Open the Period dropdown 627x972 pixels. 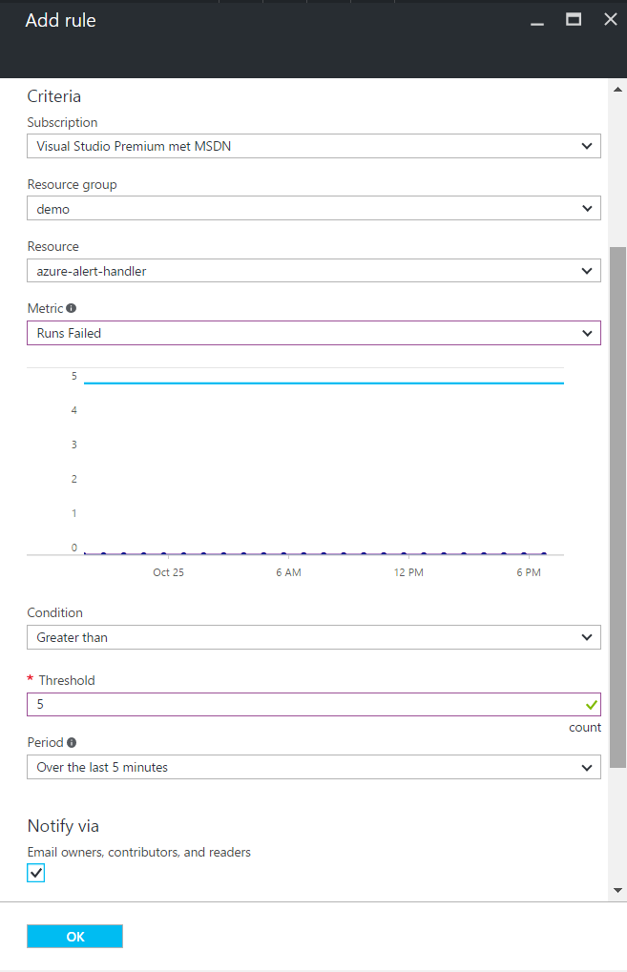pyautogui.click(x=314, y=767)
